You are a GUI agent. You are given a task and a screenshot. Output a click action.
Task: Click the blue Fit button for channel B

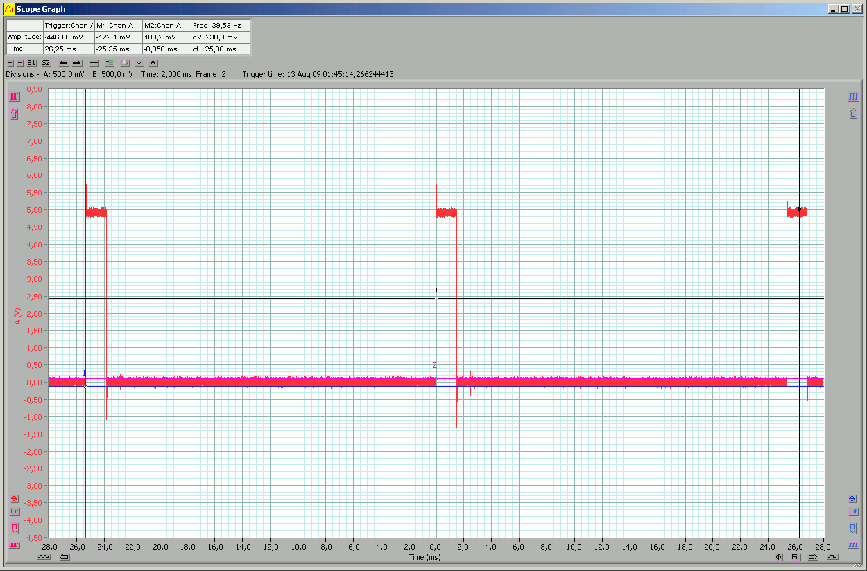click(854, 511)
